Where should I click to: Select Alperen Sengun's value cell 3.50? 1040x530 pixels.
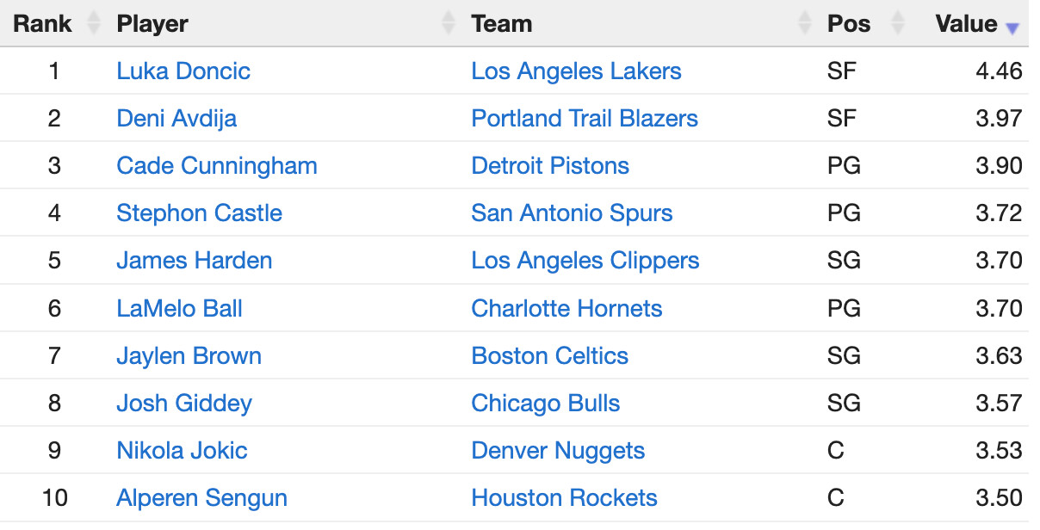999,497
